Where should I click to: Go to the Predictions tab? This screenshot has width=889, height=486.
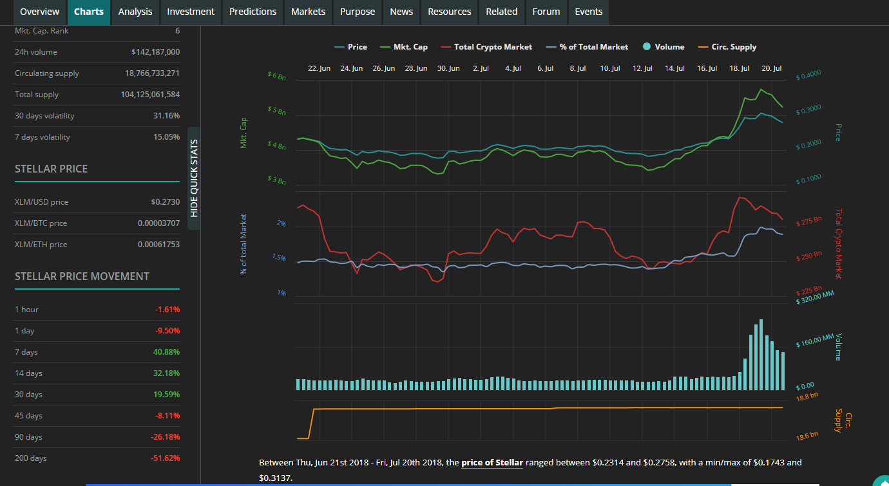(253, 12)
